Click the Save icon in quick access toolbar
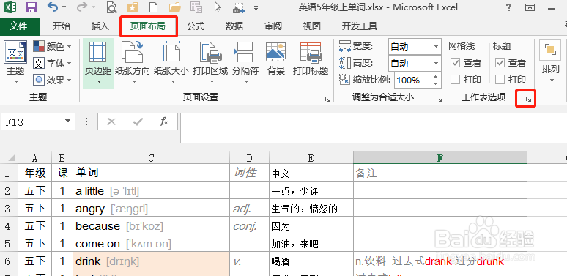Screen dimensions: 567x276 [31, 7]
